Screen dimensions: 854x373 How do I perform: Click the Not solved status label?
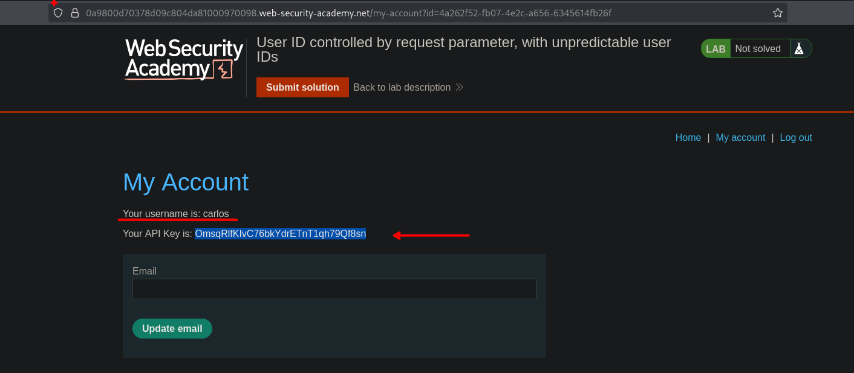click(758, 49)
